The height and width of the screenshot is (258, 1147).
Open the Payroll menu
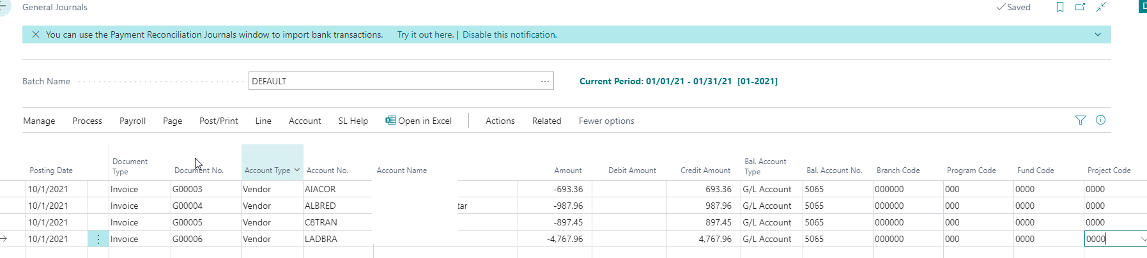pyautogui.click(x=133, y=121)
